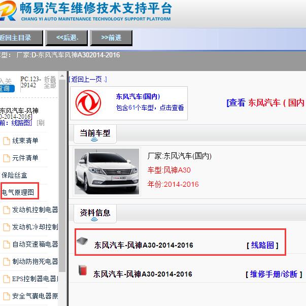Go back with <<后退 button
306x306 pixels.
coord(67,38)
